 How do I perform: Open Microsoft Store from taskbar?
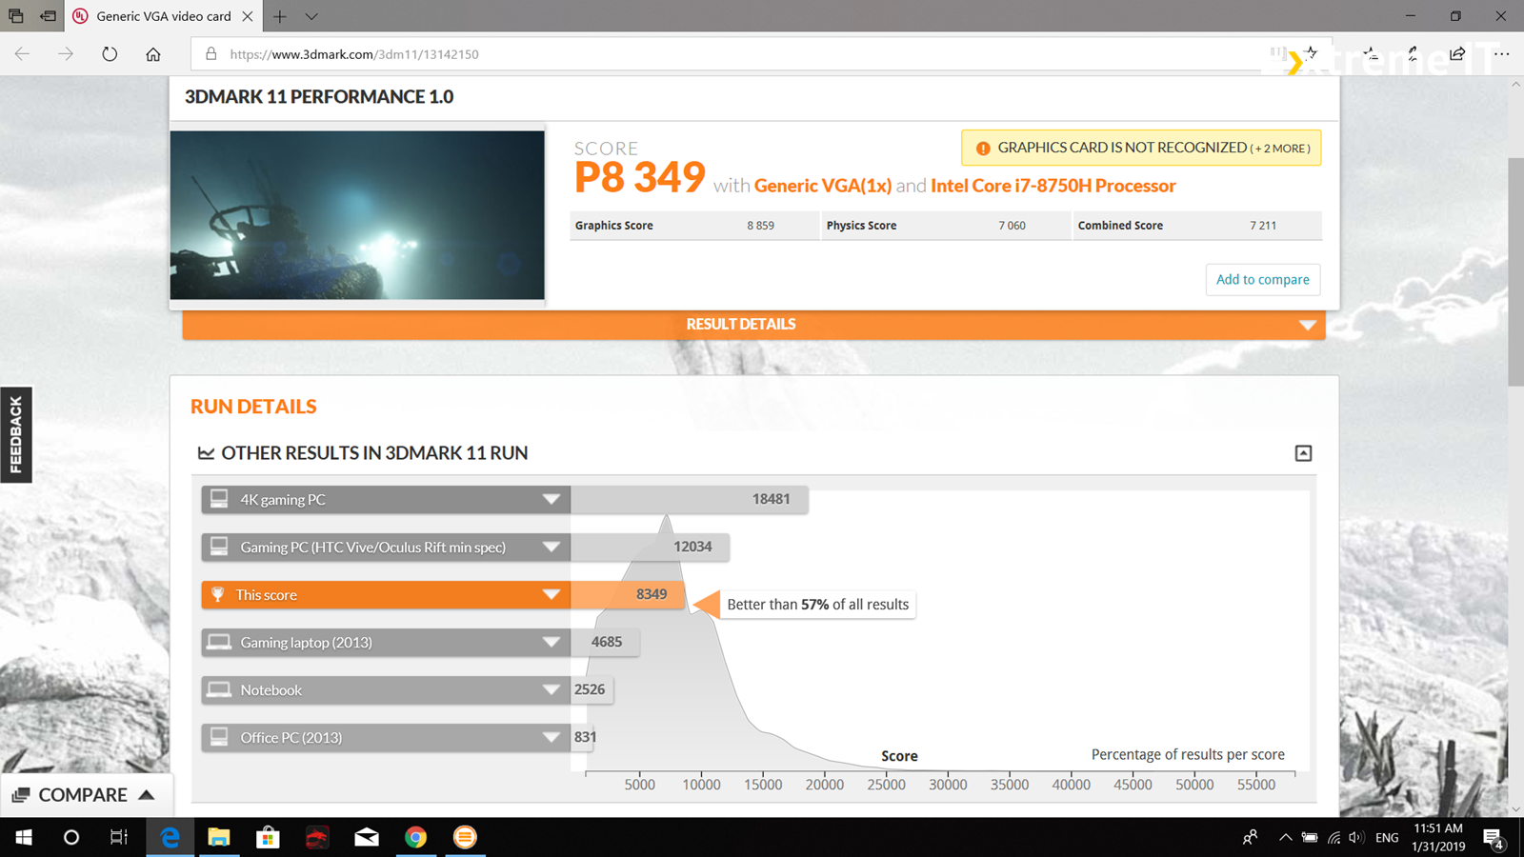268,837
